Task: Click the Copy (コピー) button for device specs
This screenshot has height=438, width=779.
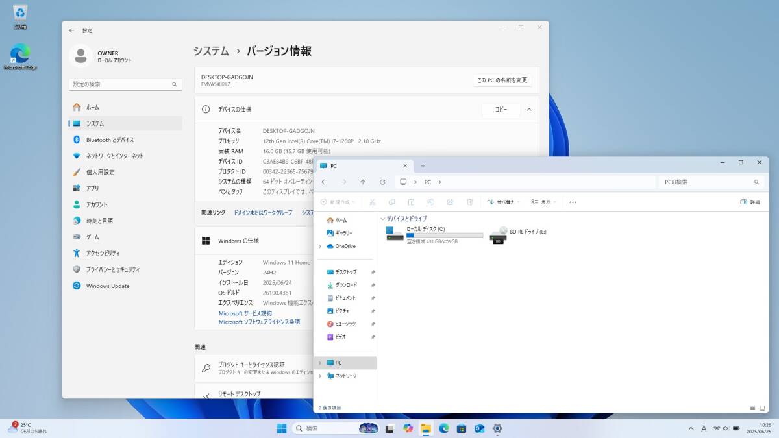Action: click(501, 110)
